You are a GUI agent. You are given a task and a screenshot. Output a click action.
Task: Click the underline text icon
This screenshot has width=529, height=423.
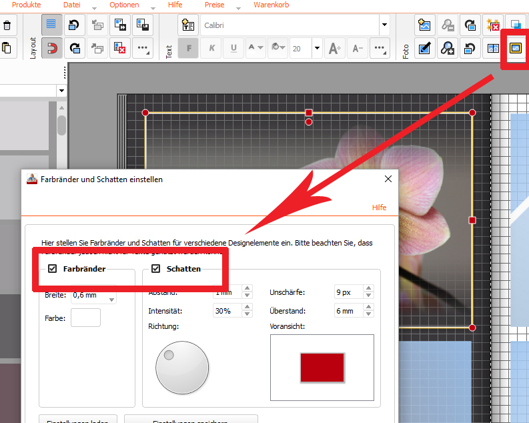(233, 48)
